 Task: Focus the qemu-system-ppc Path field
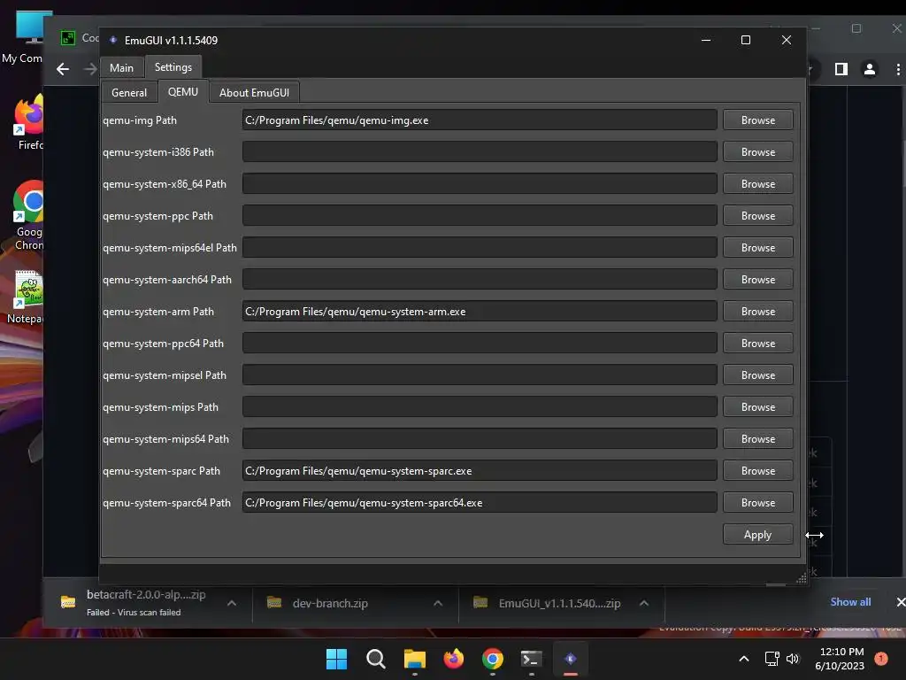[x=480, y=216]
